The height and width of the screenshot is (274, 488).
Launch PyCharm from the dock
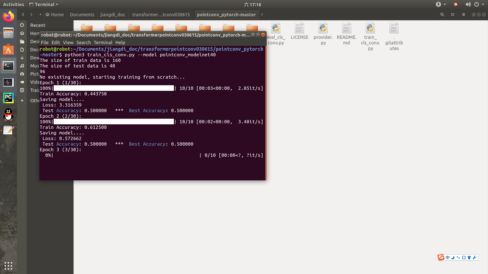(x=8, y=98)
